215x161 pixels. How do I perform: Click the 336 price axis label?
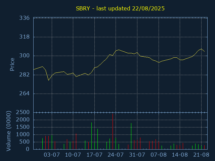[x=25, y=18]
